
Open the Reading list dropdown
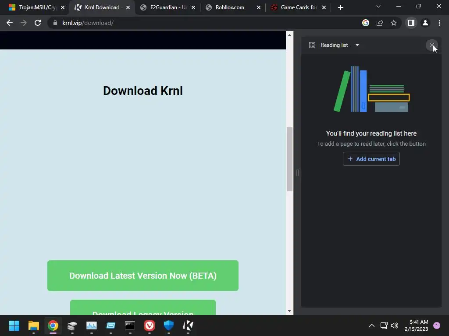pyautogui.click(x=357, y=45)
